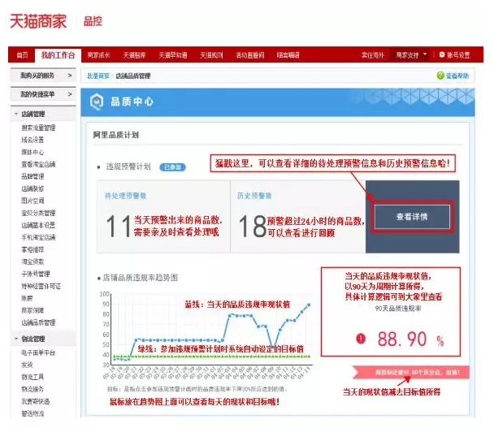Screen dimensions: 494x428
Task: Open the 天猫智库 nav item
Action: [135, 55]
